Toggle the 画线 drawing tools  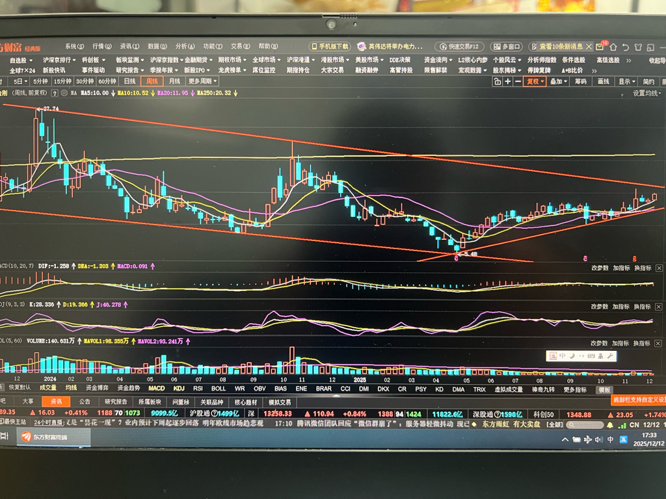(604, 81)
